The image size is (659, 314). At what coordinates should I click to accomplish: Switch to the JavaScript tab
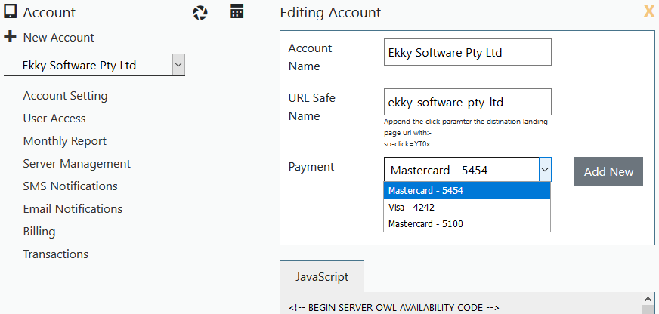tap(322, 277)
